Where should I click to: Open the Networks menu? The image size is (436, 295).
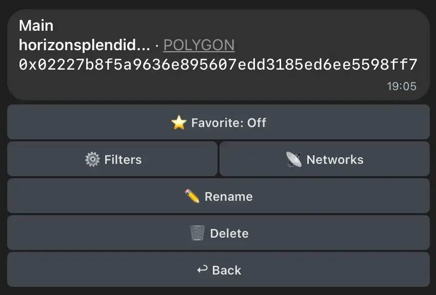point(324,159)
